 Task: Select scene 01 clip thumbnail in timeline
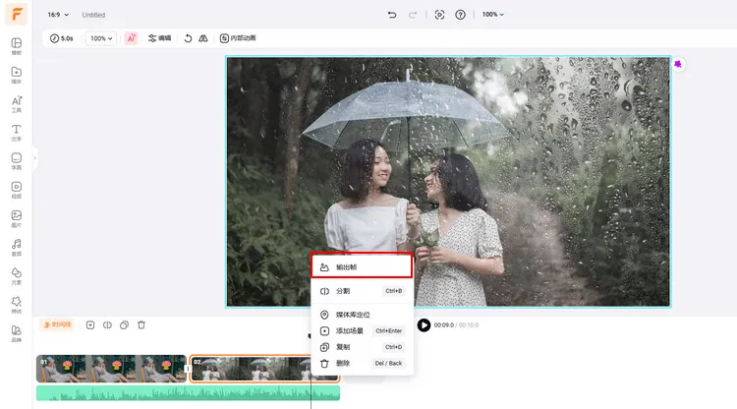click(111, 369)
